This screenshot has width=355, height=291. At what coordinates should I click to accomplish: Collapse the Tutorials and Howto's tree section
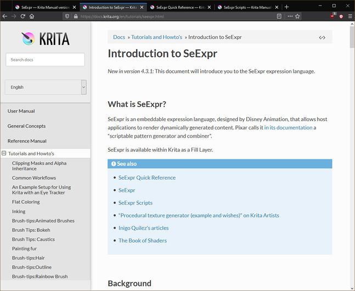click(4, 154)
